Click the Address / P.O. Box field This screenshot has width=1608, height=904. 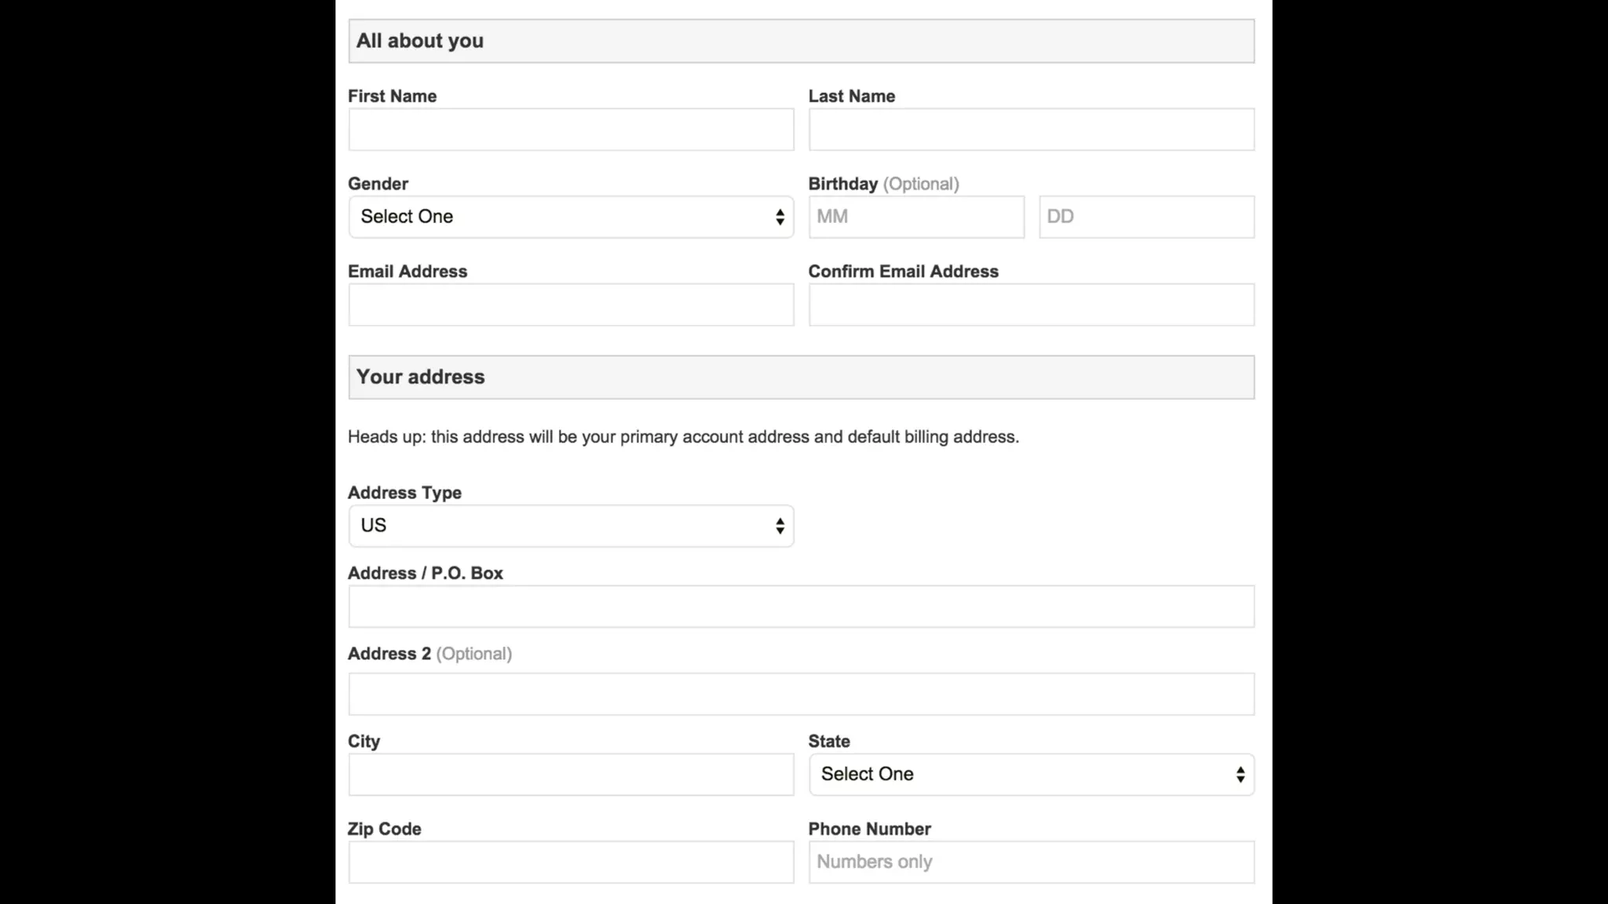(801, 607)
